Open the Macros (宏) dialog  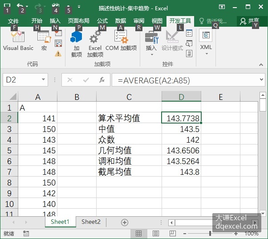(44, 41)
